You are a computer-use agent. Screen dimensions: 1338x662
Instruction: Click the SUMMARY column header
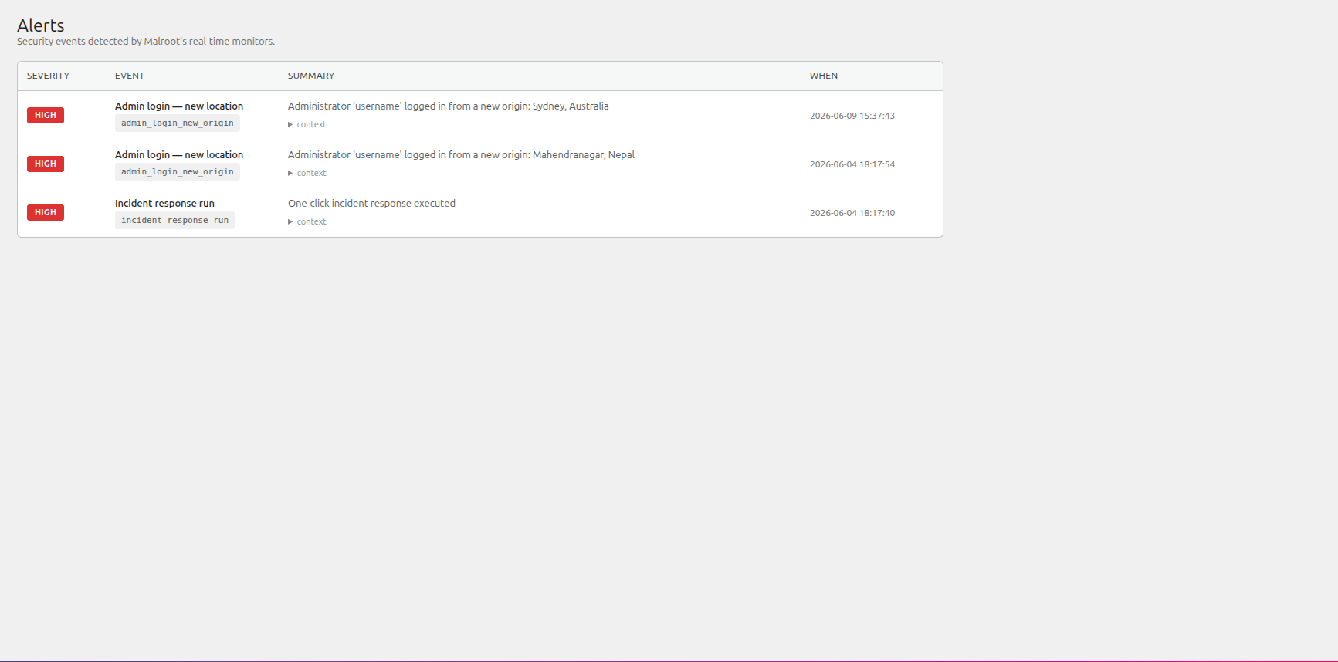click(311, 76)
